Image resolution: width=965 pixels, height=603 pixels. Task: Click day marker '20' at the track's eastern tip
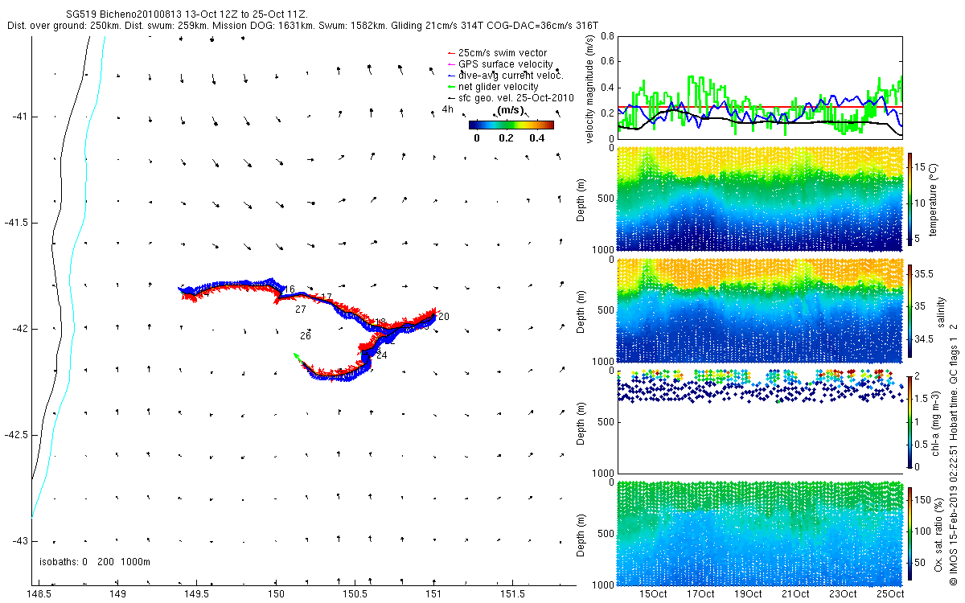[x=444, y=317]
